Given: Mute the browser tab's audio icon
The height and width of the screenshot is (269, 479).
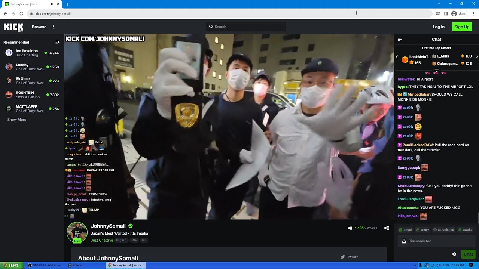Looking at the screenshot, I should [52, 4].
